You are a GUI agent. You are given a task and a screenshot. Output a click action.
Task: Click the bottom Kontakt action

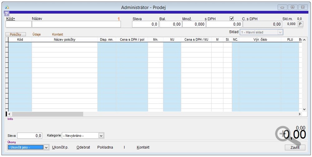pyautogui.click(x=143, y=147)
